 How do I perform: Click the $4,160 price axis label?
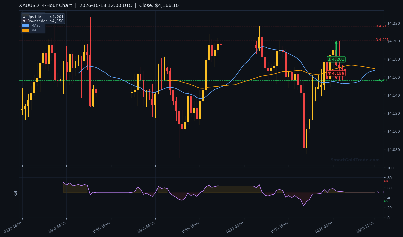click(x=393, y=77)
